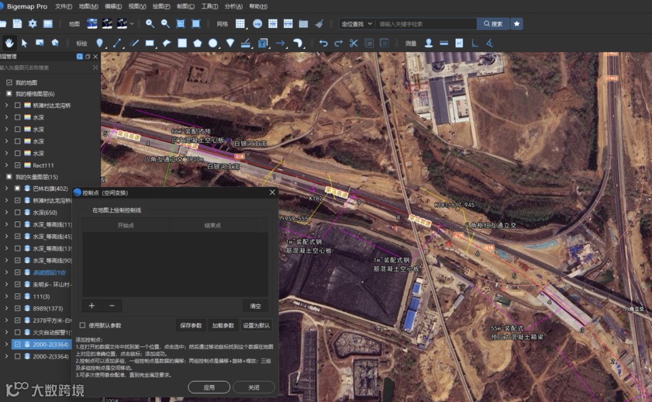The height and width of the screenshot is (402, 652).
Task: Add a control point with plus button
Action: [x=92, y=306]
